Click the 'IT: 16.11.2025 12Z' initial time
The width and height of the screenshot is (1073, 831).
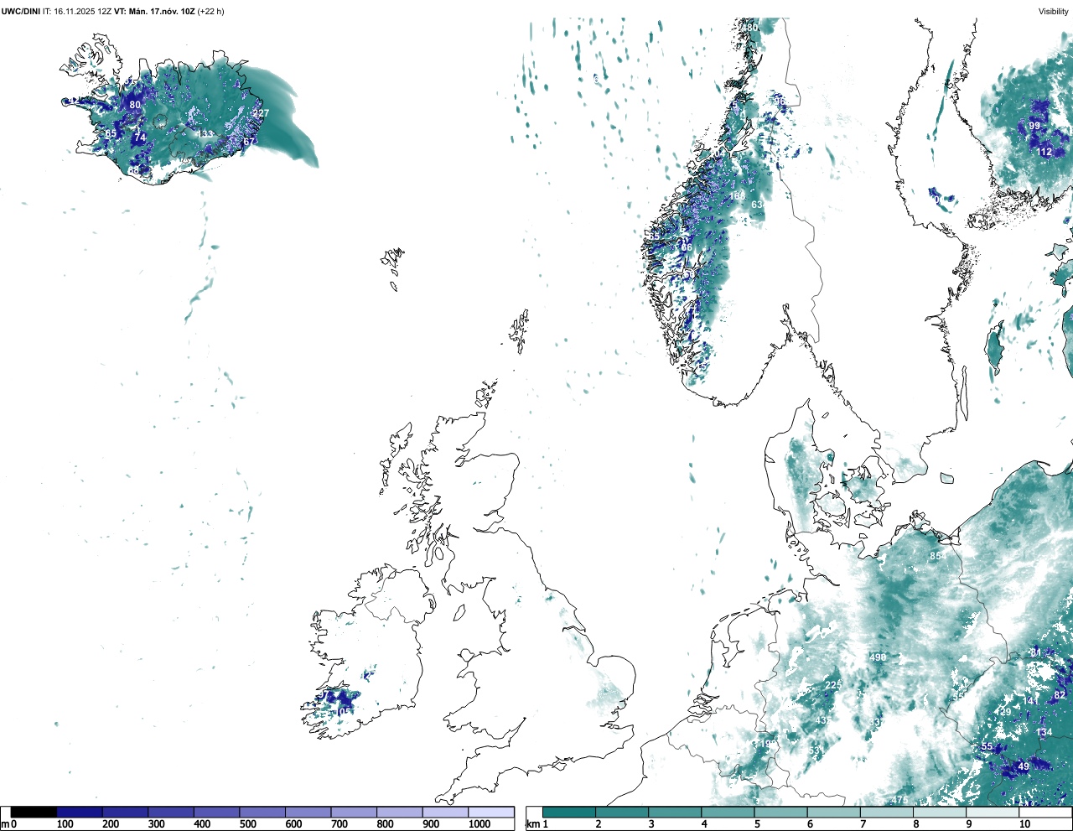coord(77,11)
